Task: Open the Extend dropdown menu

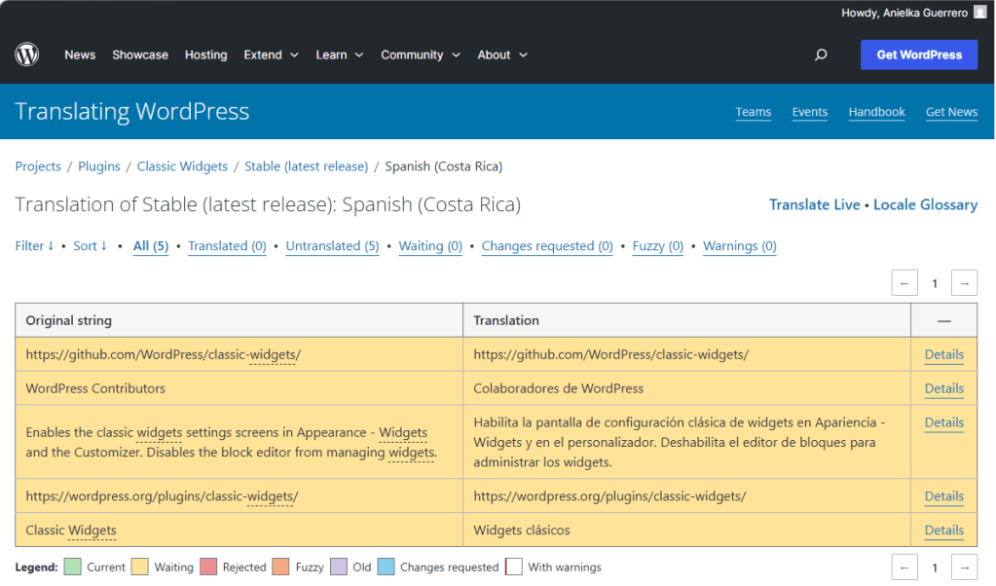Action: point(272,55)
